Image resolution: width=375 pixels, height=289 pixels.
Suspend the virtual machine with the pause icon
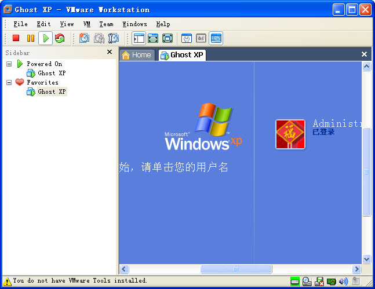coord(31,38)
